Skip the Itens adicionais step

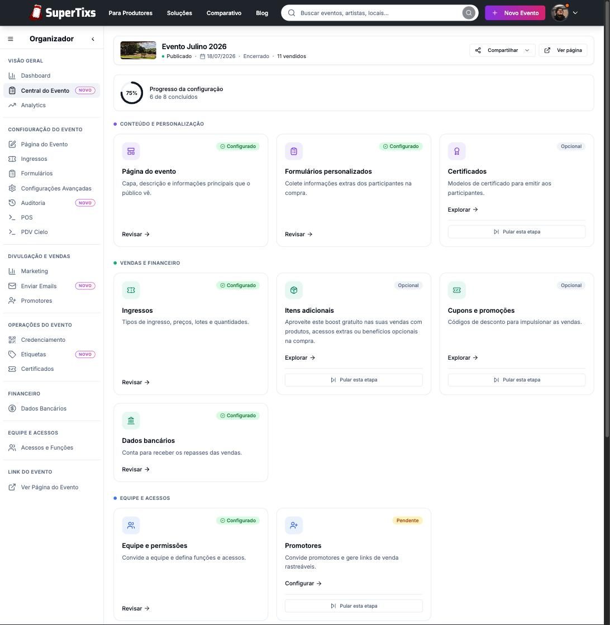pyautogui.click(x=354, y=380)
